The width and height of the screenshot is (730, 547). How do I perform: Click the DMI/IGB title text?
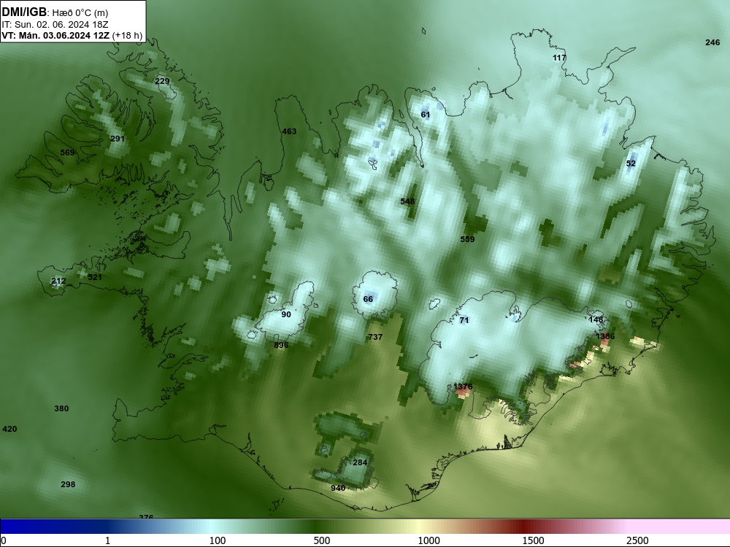click(x=24, y=12)
